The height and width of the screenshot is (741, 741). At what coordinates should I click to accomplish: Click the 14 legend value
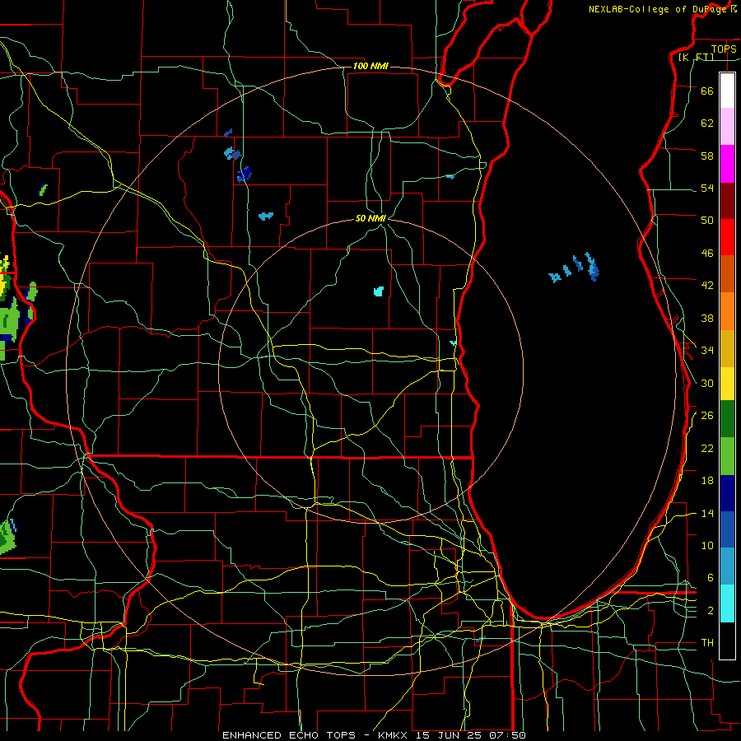[707, 513]
